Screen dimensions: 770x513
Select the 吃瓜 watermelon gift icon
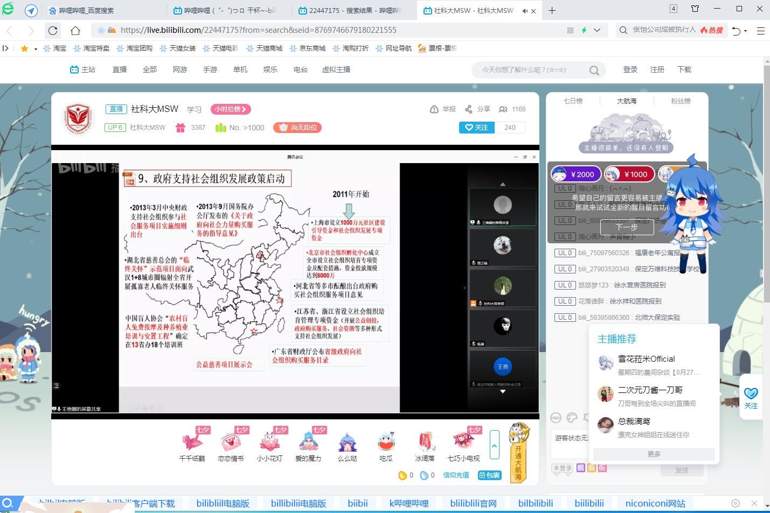pyautogui.click(x=386, y=442)
